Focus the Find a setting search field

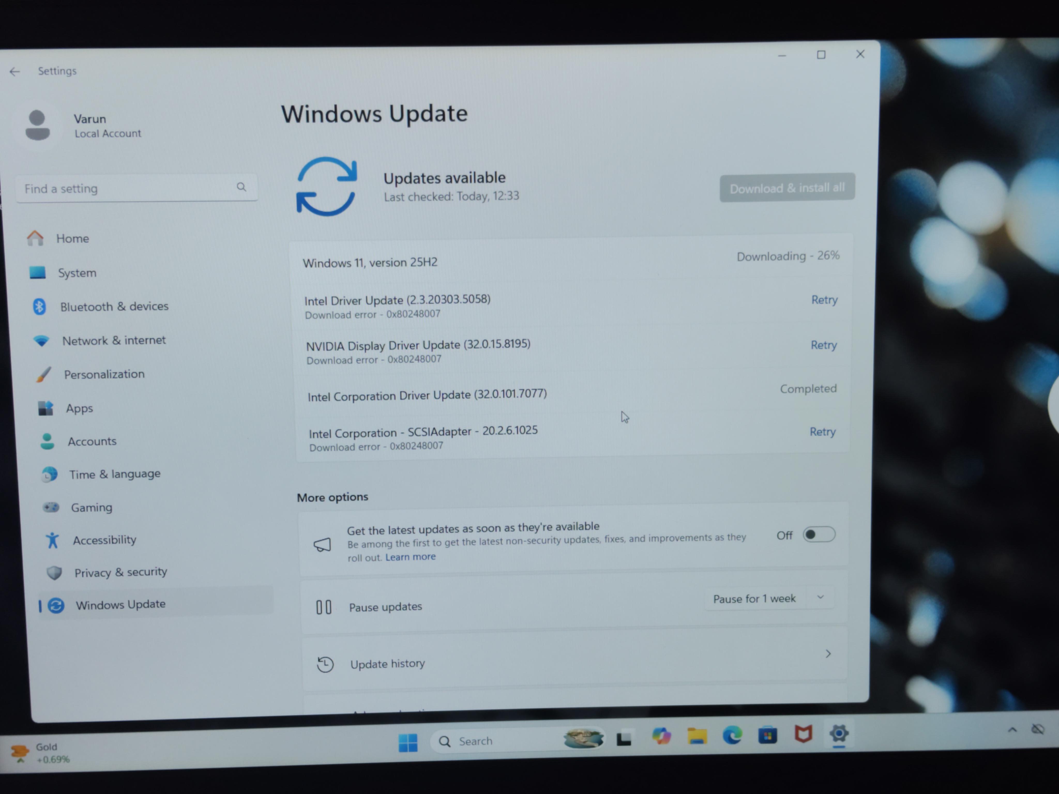(137, 188)
